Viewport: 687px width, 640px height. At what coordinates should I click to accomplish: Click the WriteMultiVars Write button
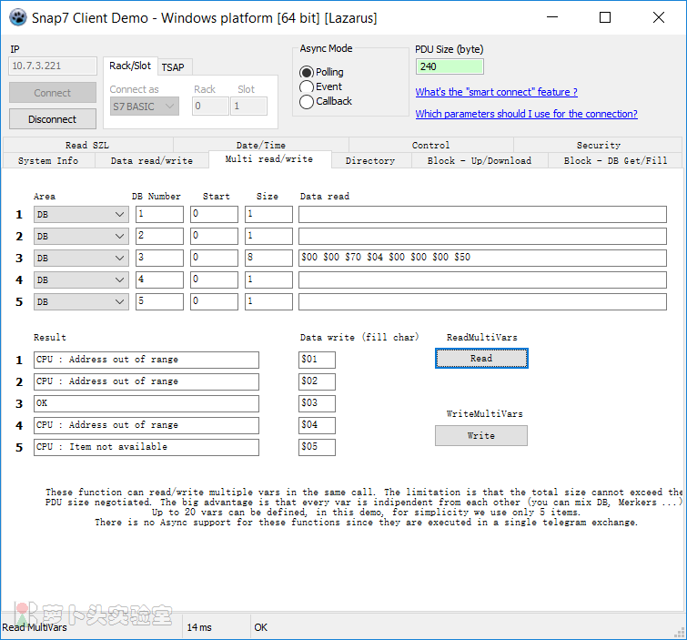click(481, 436)
